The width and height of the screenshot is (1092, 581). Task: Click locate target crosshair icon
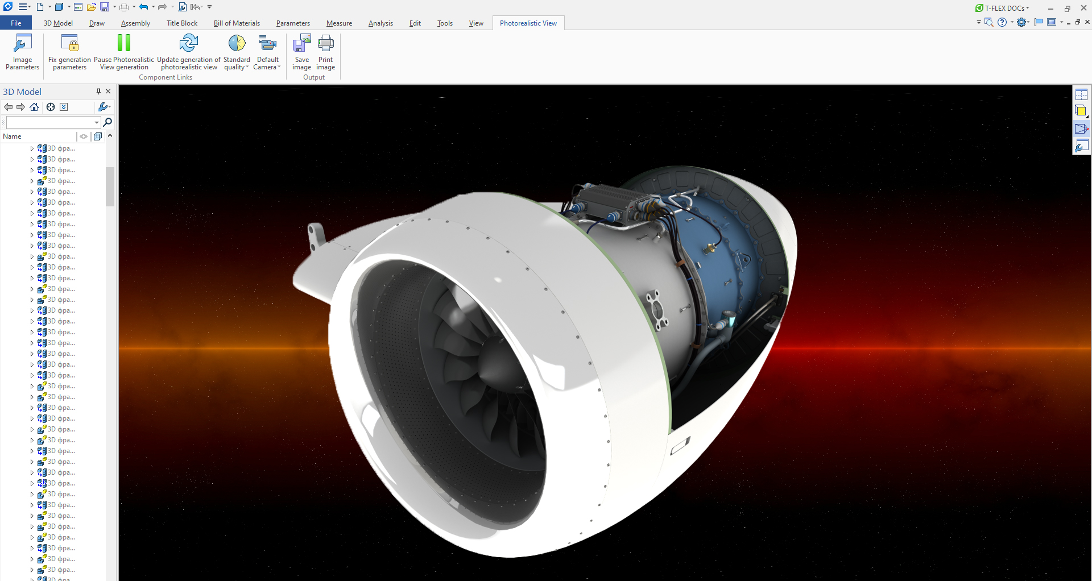point(51,107)
